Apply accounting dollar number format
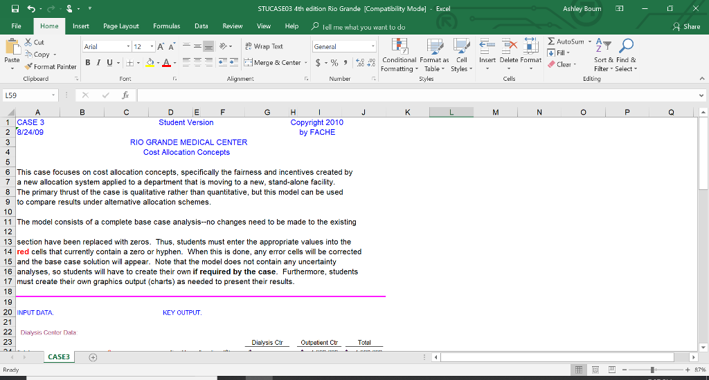Screen dimensions: 709x380 [318, 63]
